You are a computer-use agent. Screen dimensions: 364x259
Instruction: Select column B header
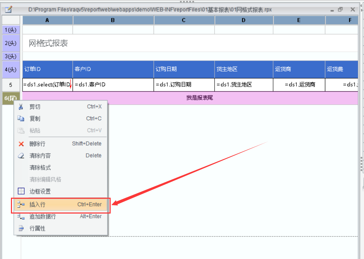click(x=113, y=20)
